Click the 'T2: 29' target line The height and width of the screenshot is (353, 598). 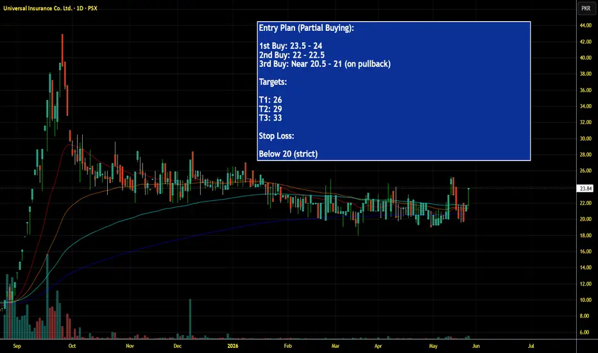tap(270, 109)
